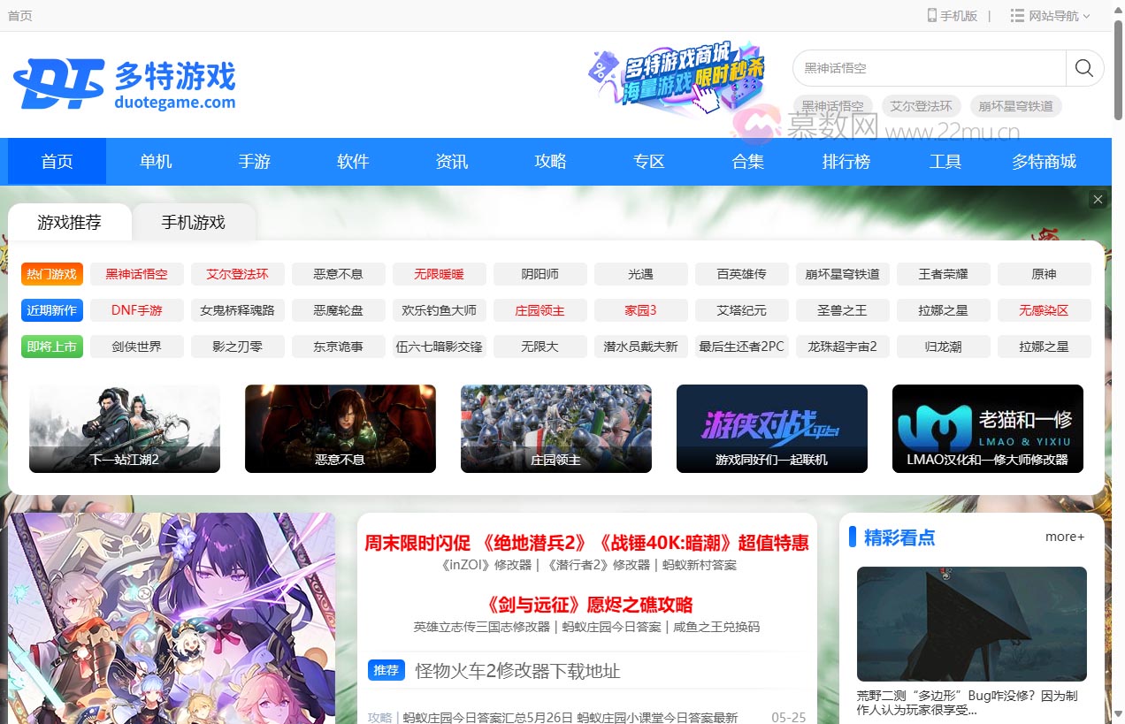Image resolution: width=1125 pixels, height=724 pixels.
Task: Click the magnifying glass search icon
Action: pyautogui.click(x=1084, y=67)
